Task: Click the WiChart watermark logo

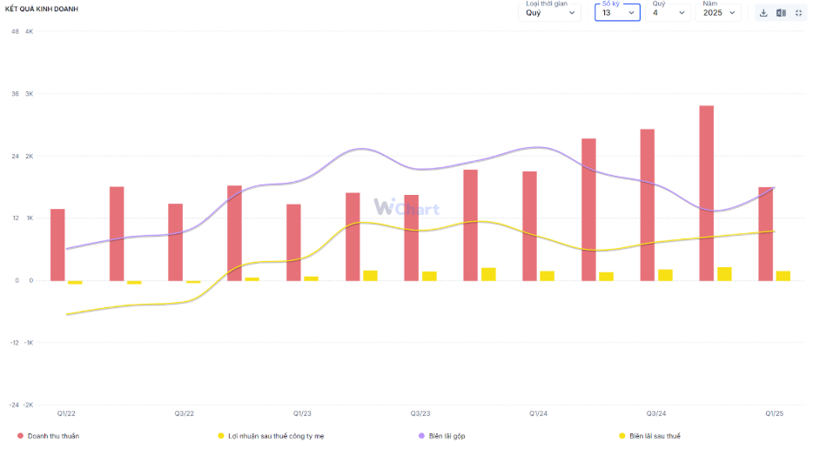Action: click(406, 207)
